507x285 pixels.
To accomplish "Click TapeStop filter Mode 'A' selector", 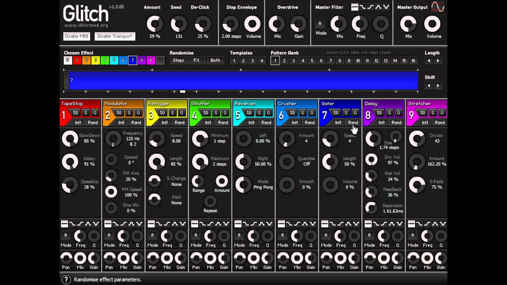I will point(66,236).
